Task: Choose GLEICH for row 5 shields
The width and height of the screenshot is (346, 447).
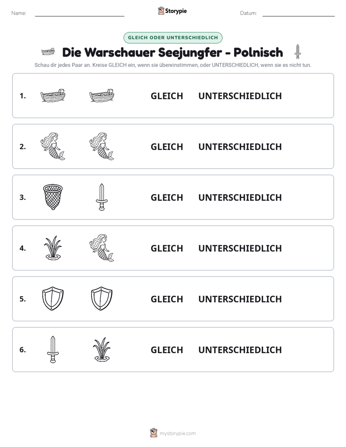Action: tap(167, 299)
